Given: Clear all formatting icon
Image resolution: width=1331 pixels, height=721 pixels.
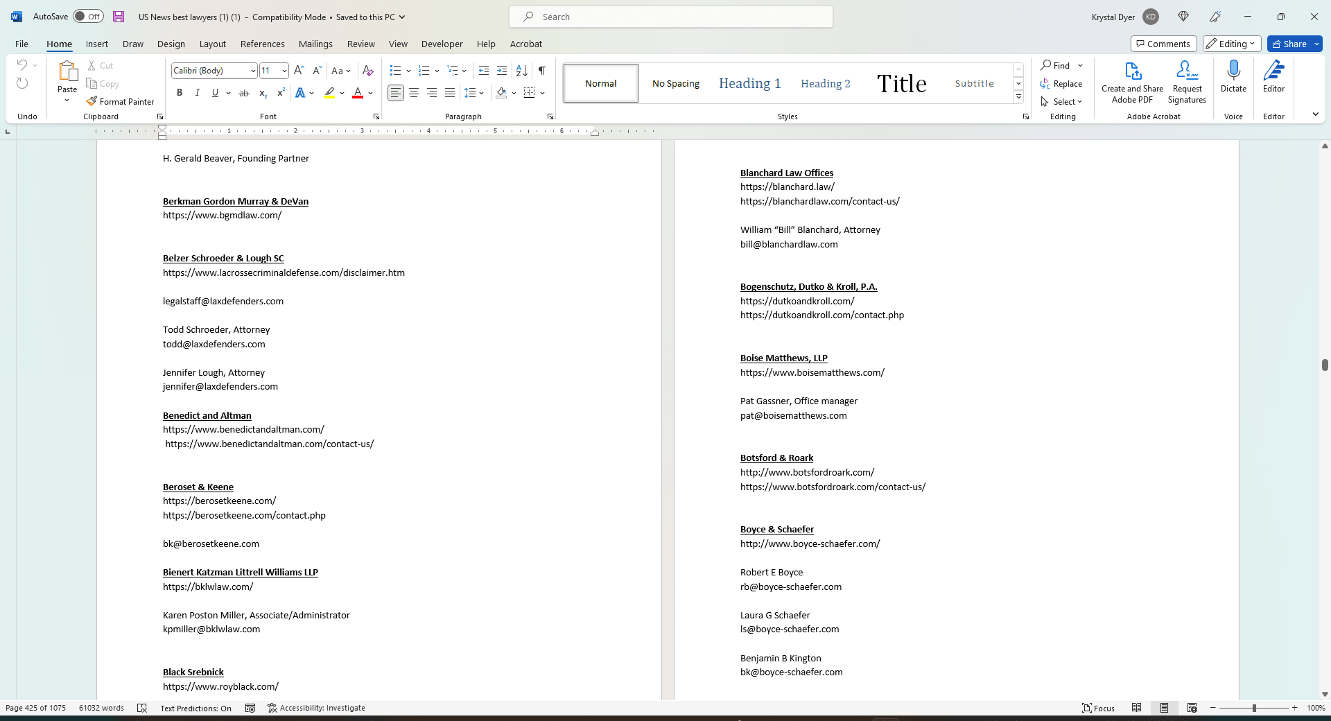Looking at the screenshot, I should [368, 70].
